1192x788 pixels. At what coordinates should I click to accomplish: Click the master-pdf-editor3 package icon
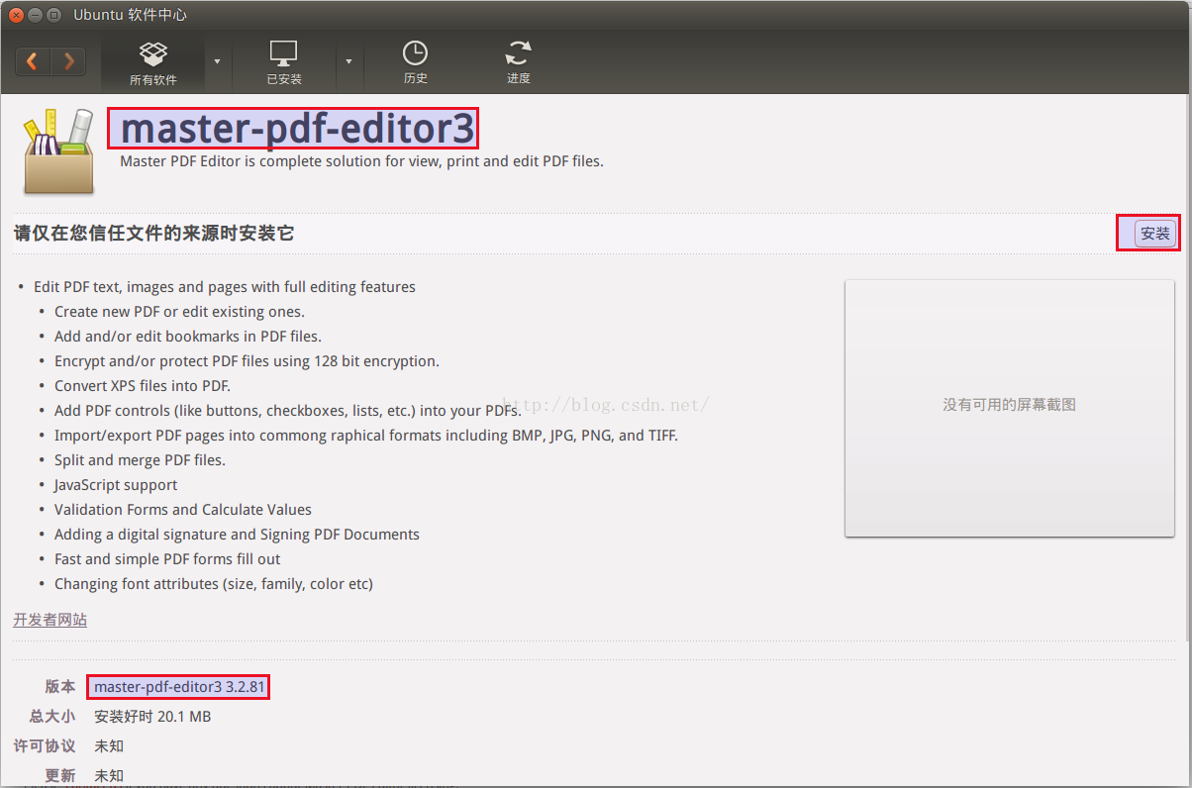58,150
